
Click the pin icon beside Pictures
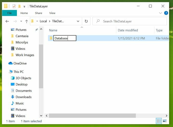(36, 30)
